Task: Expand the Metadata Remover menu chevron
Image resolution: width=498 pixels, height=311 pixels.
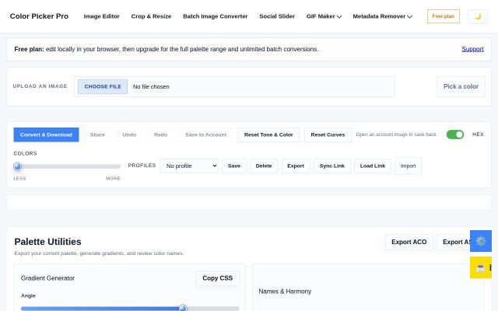Action: click(410, 16)
